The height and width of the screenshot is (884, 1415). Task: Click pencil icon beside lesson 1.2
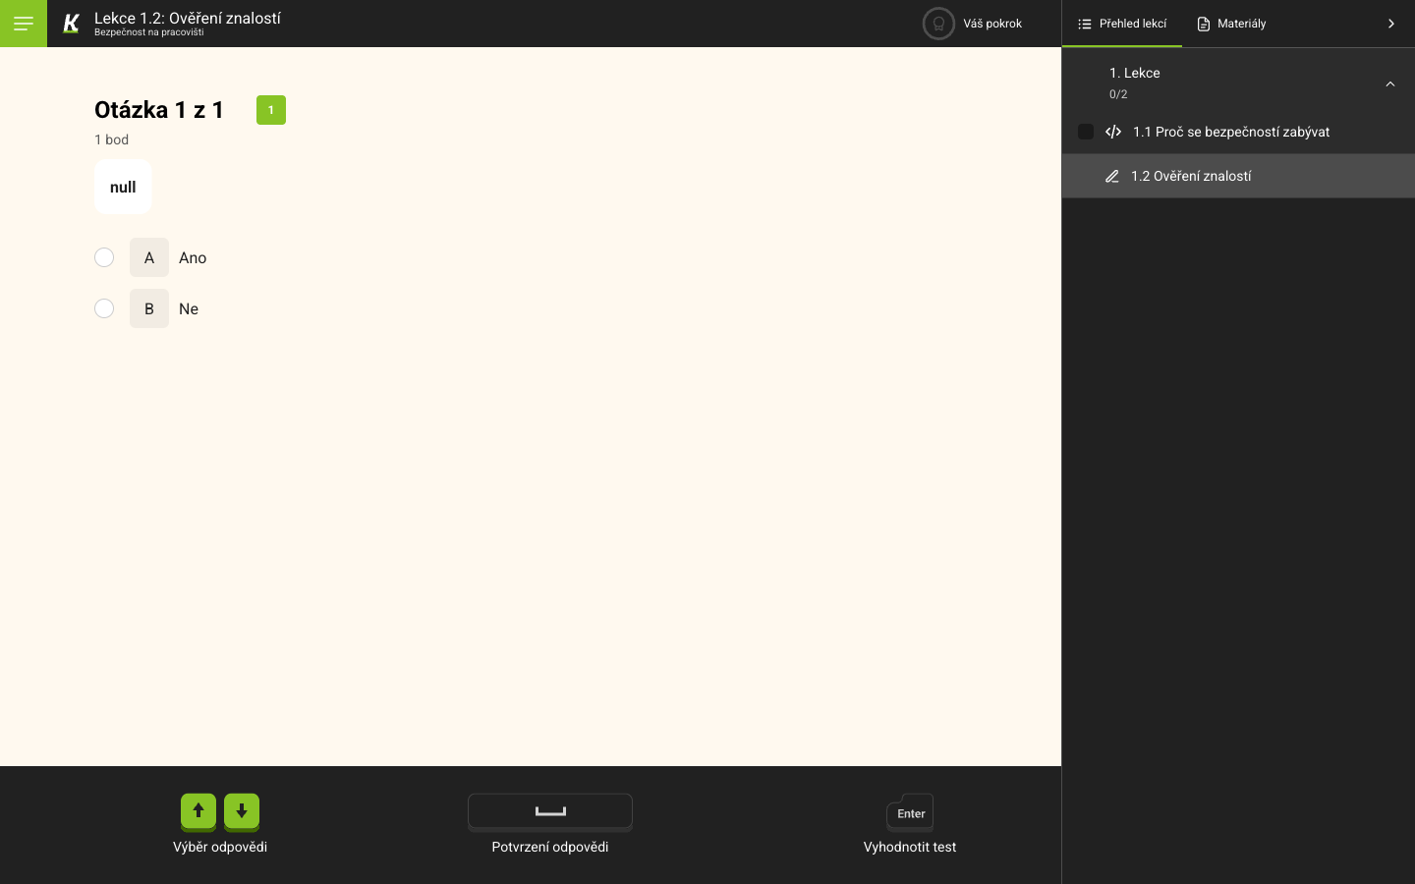[x=1112, y=176]
